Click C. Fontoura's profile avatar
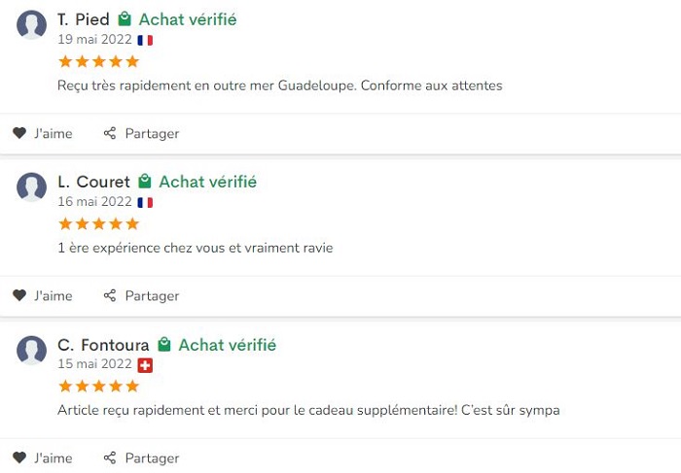The image size is (681, 473). click(32, 351)
